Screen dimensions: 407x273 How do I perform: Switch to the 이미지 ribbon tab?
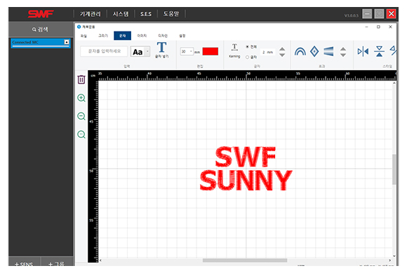tap(142, 36)
